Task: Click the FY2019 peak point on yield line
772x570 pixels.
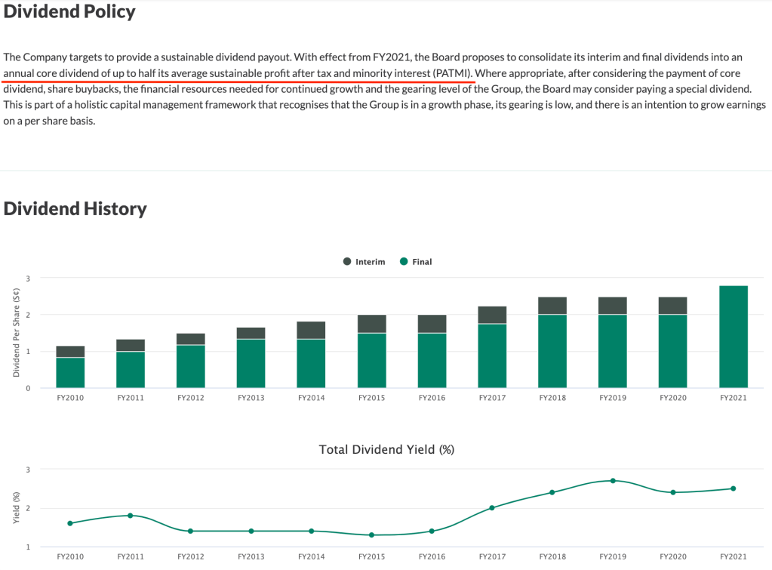Action: 613,480
